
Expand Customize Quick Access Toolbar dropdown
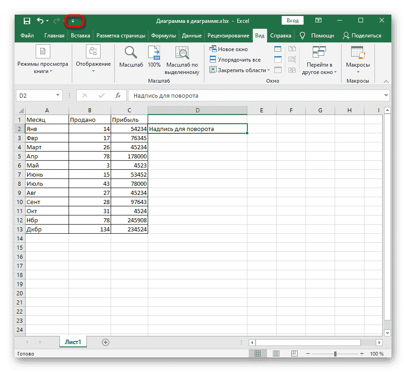click(72, 21)
